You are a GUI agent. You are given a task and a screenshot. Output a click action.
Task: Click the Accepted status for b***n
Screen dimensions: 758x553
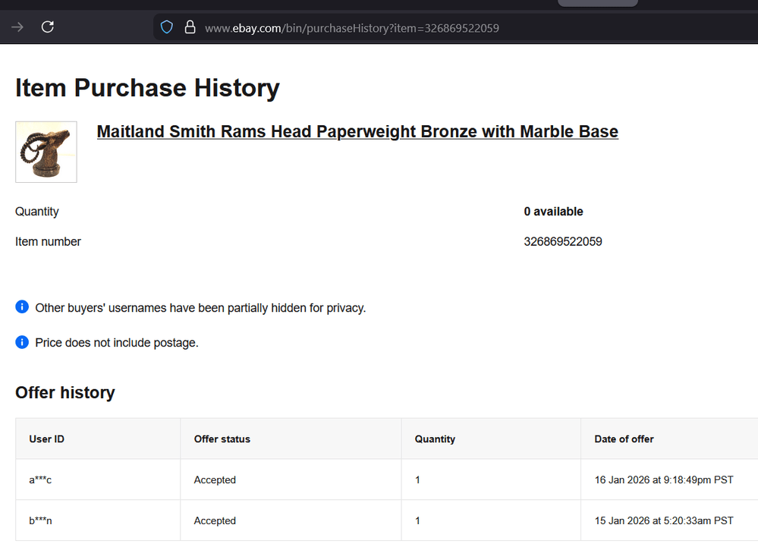[x=215, y=520]
